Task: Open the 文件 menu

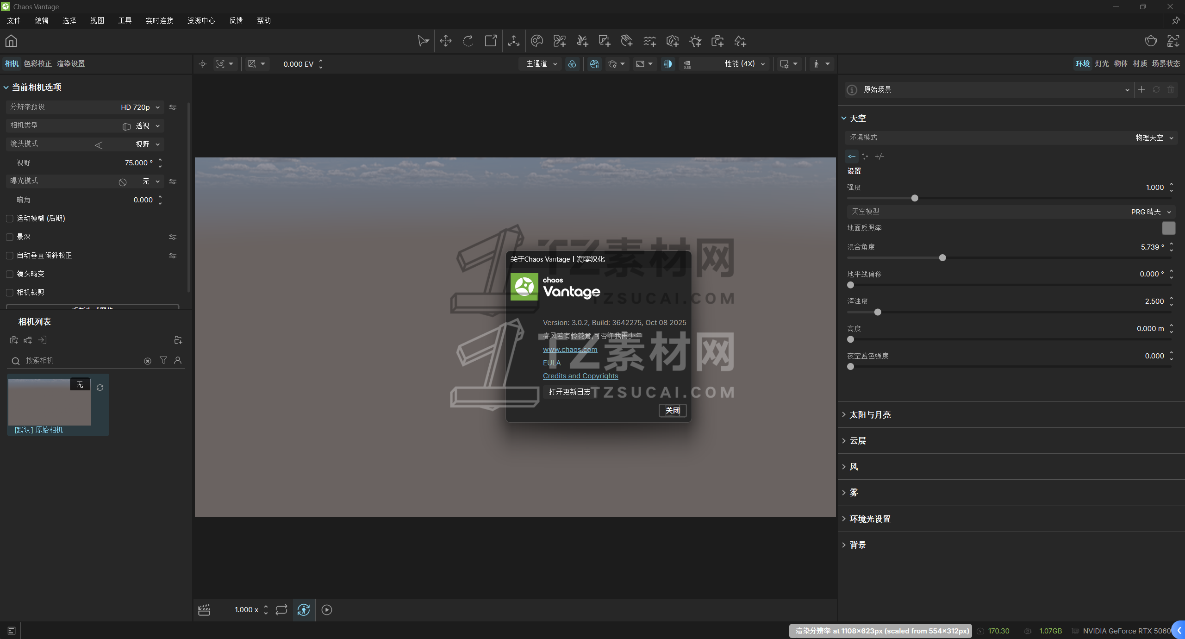Action: pyautogui.click(x=13, y=20)
